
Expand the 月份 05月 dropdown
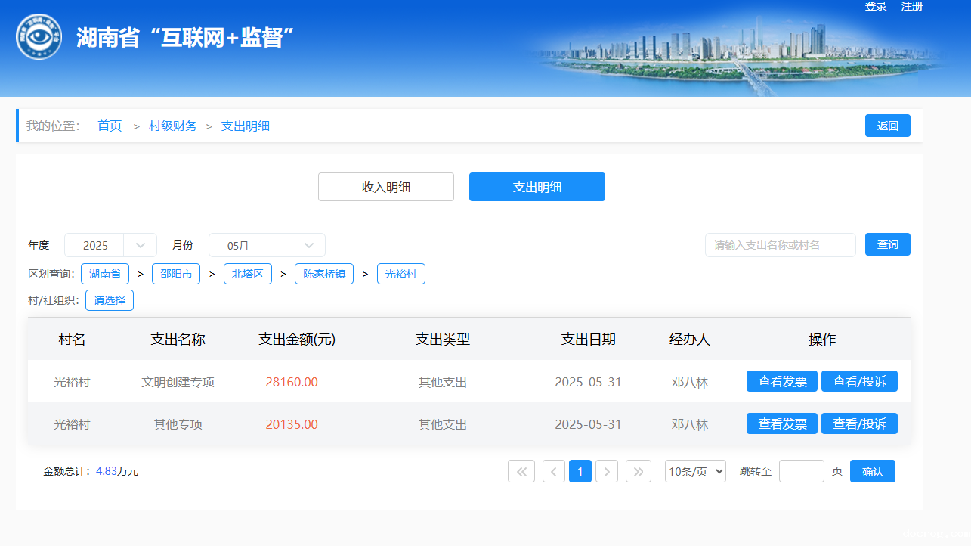tap(267, 245)
